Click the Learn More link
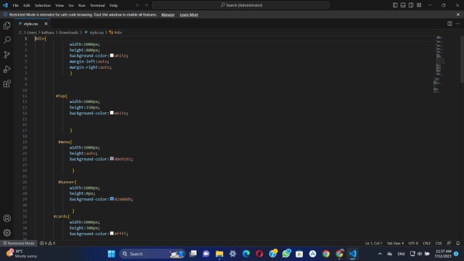Screen dimensions: 464x261 tap(189, 14)
